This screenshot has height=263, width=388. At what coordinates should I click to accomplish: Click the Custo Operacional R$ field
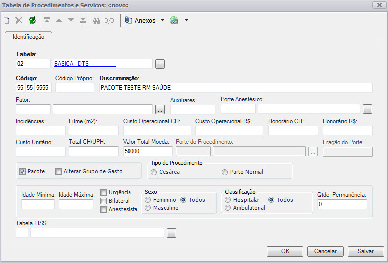pyautogui.click(x=230, y=131)
